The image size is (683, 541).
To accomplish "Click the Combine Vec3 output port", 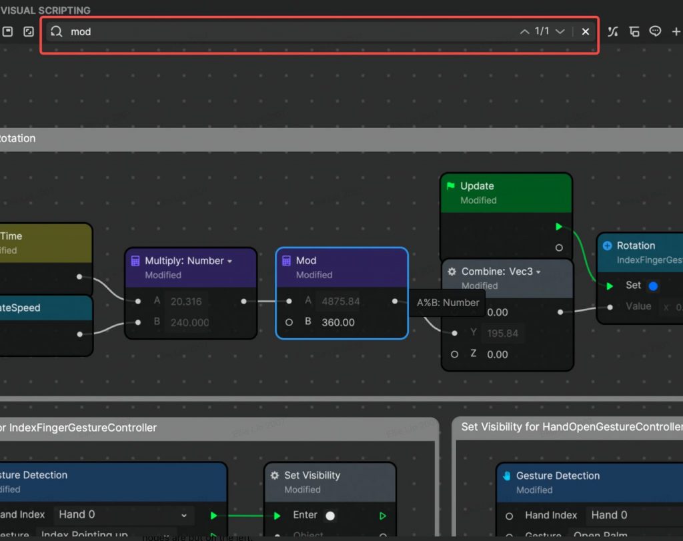I will [x=560, y=312].
